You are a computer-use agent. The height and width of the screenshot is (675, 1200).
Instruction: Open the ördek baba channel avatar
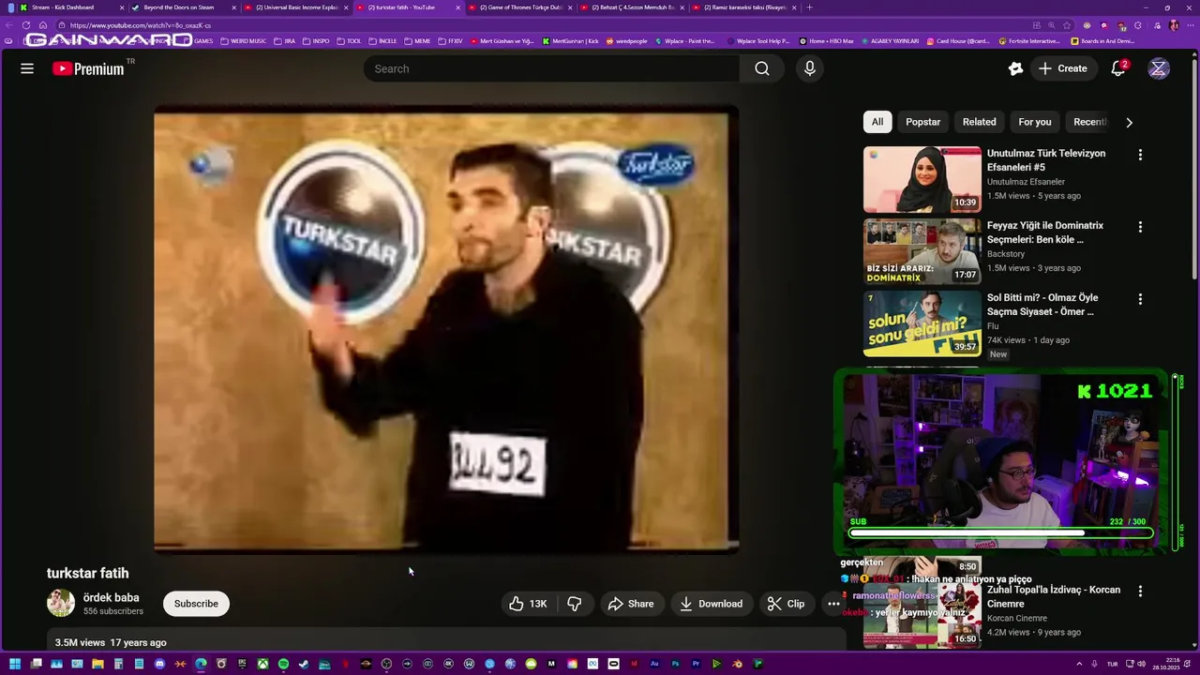[61, 603]
